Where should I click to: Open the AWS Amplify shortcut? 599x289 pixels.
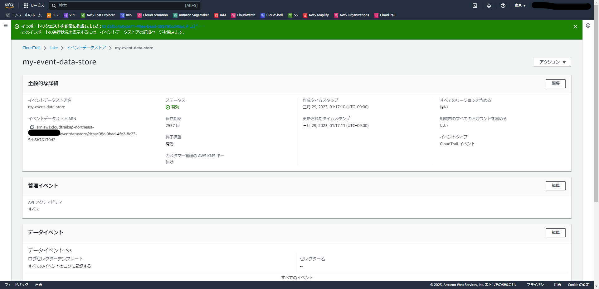[x=316, y=15]
